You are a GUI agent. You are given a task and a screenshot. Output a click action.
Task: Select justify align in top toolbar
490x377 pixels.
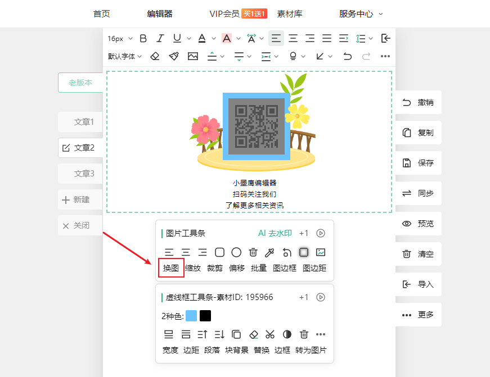[327, 38]
